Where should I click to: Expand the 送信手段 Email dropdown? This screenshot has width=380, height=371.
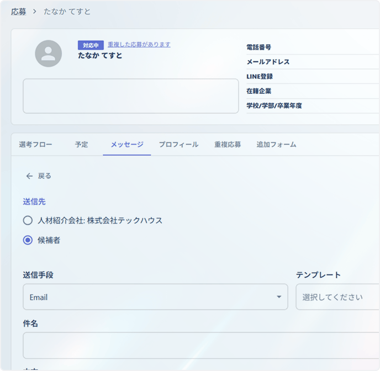[x=155, y=297]
